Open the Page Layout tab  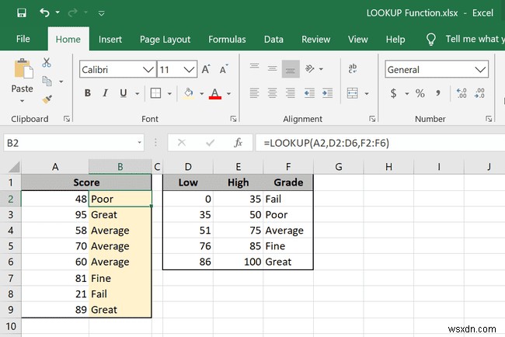point(165,40)
